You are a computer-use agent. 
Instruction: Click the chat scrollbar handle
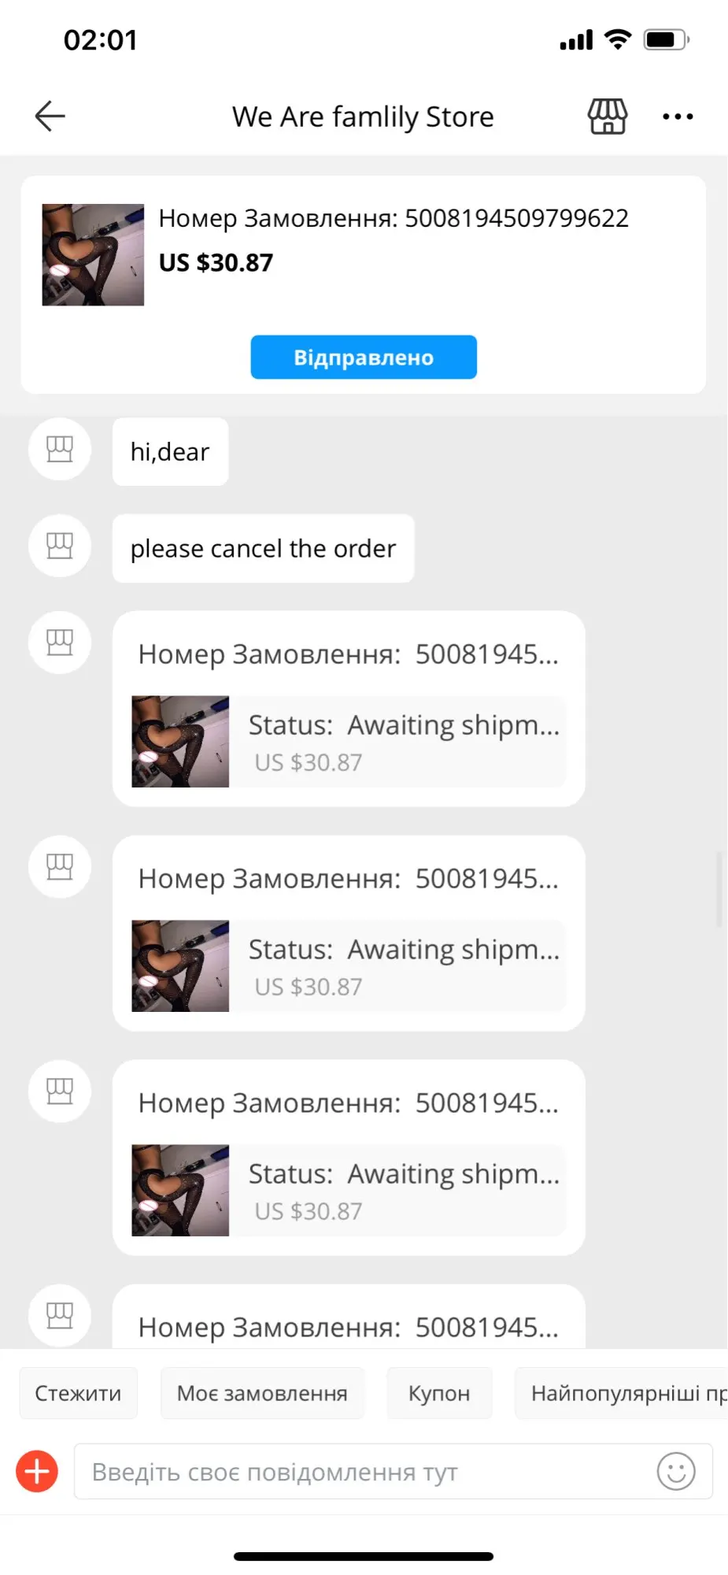(719, 889)
